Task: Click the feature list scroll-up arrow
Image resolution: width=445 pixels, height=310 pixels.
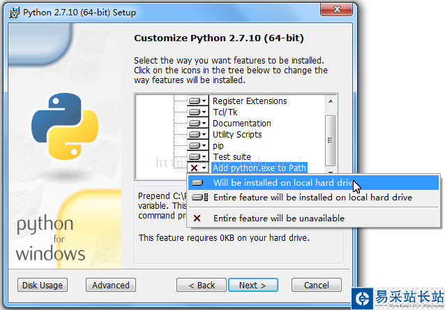Action: coord(331,101)
